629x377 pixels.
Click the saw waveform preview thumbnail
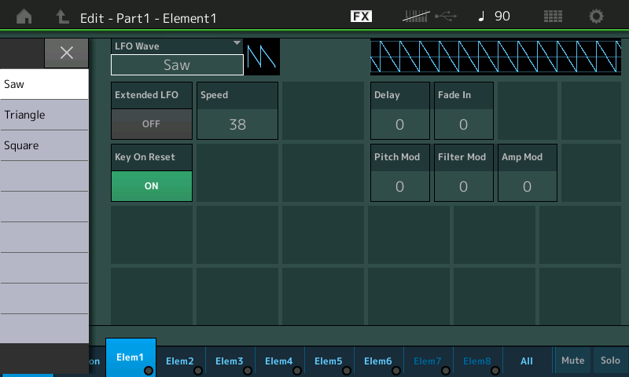[261, 57]
